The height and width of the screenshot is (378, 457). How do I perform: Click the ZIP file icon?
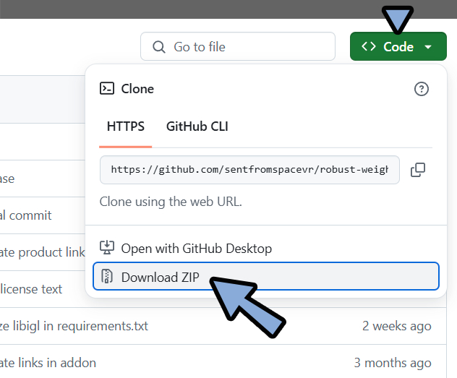107,276
